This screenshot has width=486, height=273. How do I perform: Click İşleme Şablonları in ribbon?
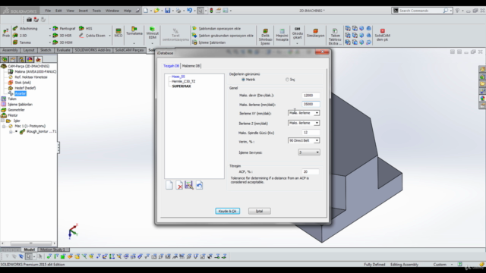click(209, 42)
